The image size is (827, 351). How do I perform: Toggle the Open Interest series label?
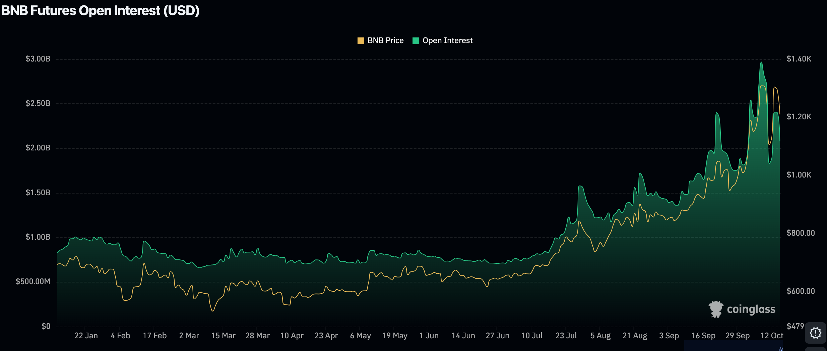[447, 40]
